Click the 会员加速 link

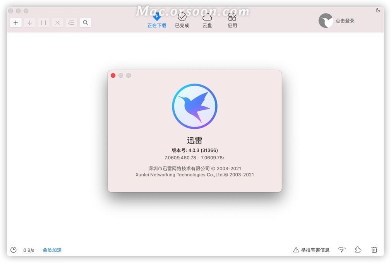tap(52, 250)
